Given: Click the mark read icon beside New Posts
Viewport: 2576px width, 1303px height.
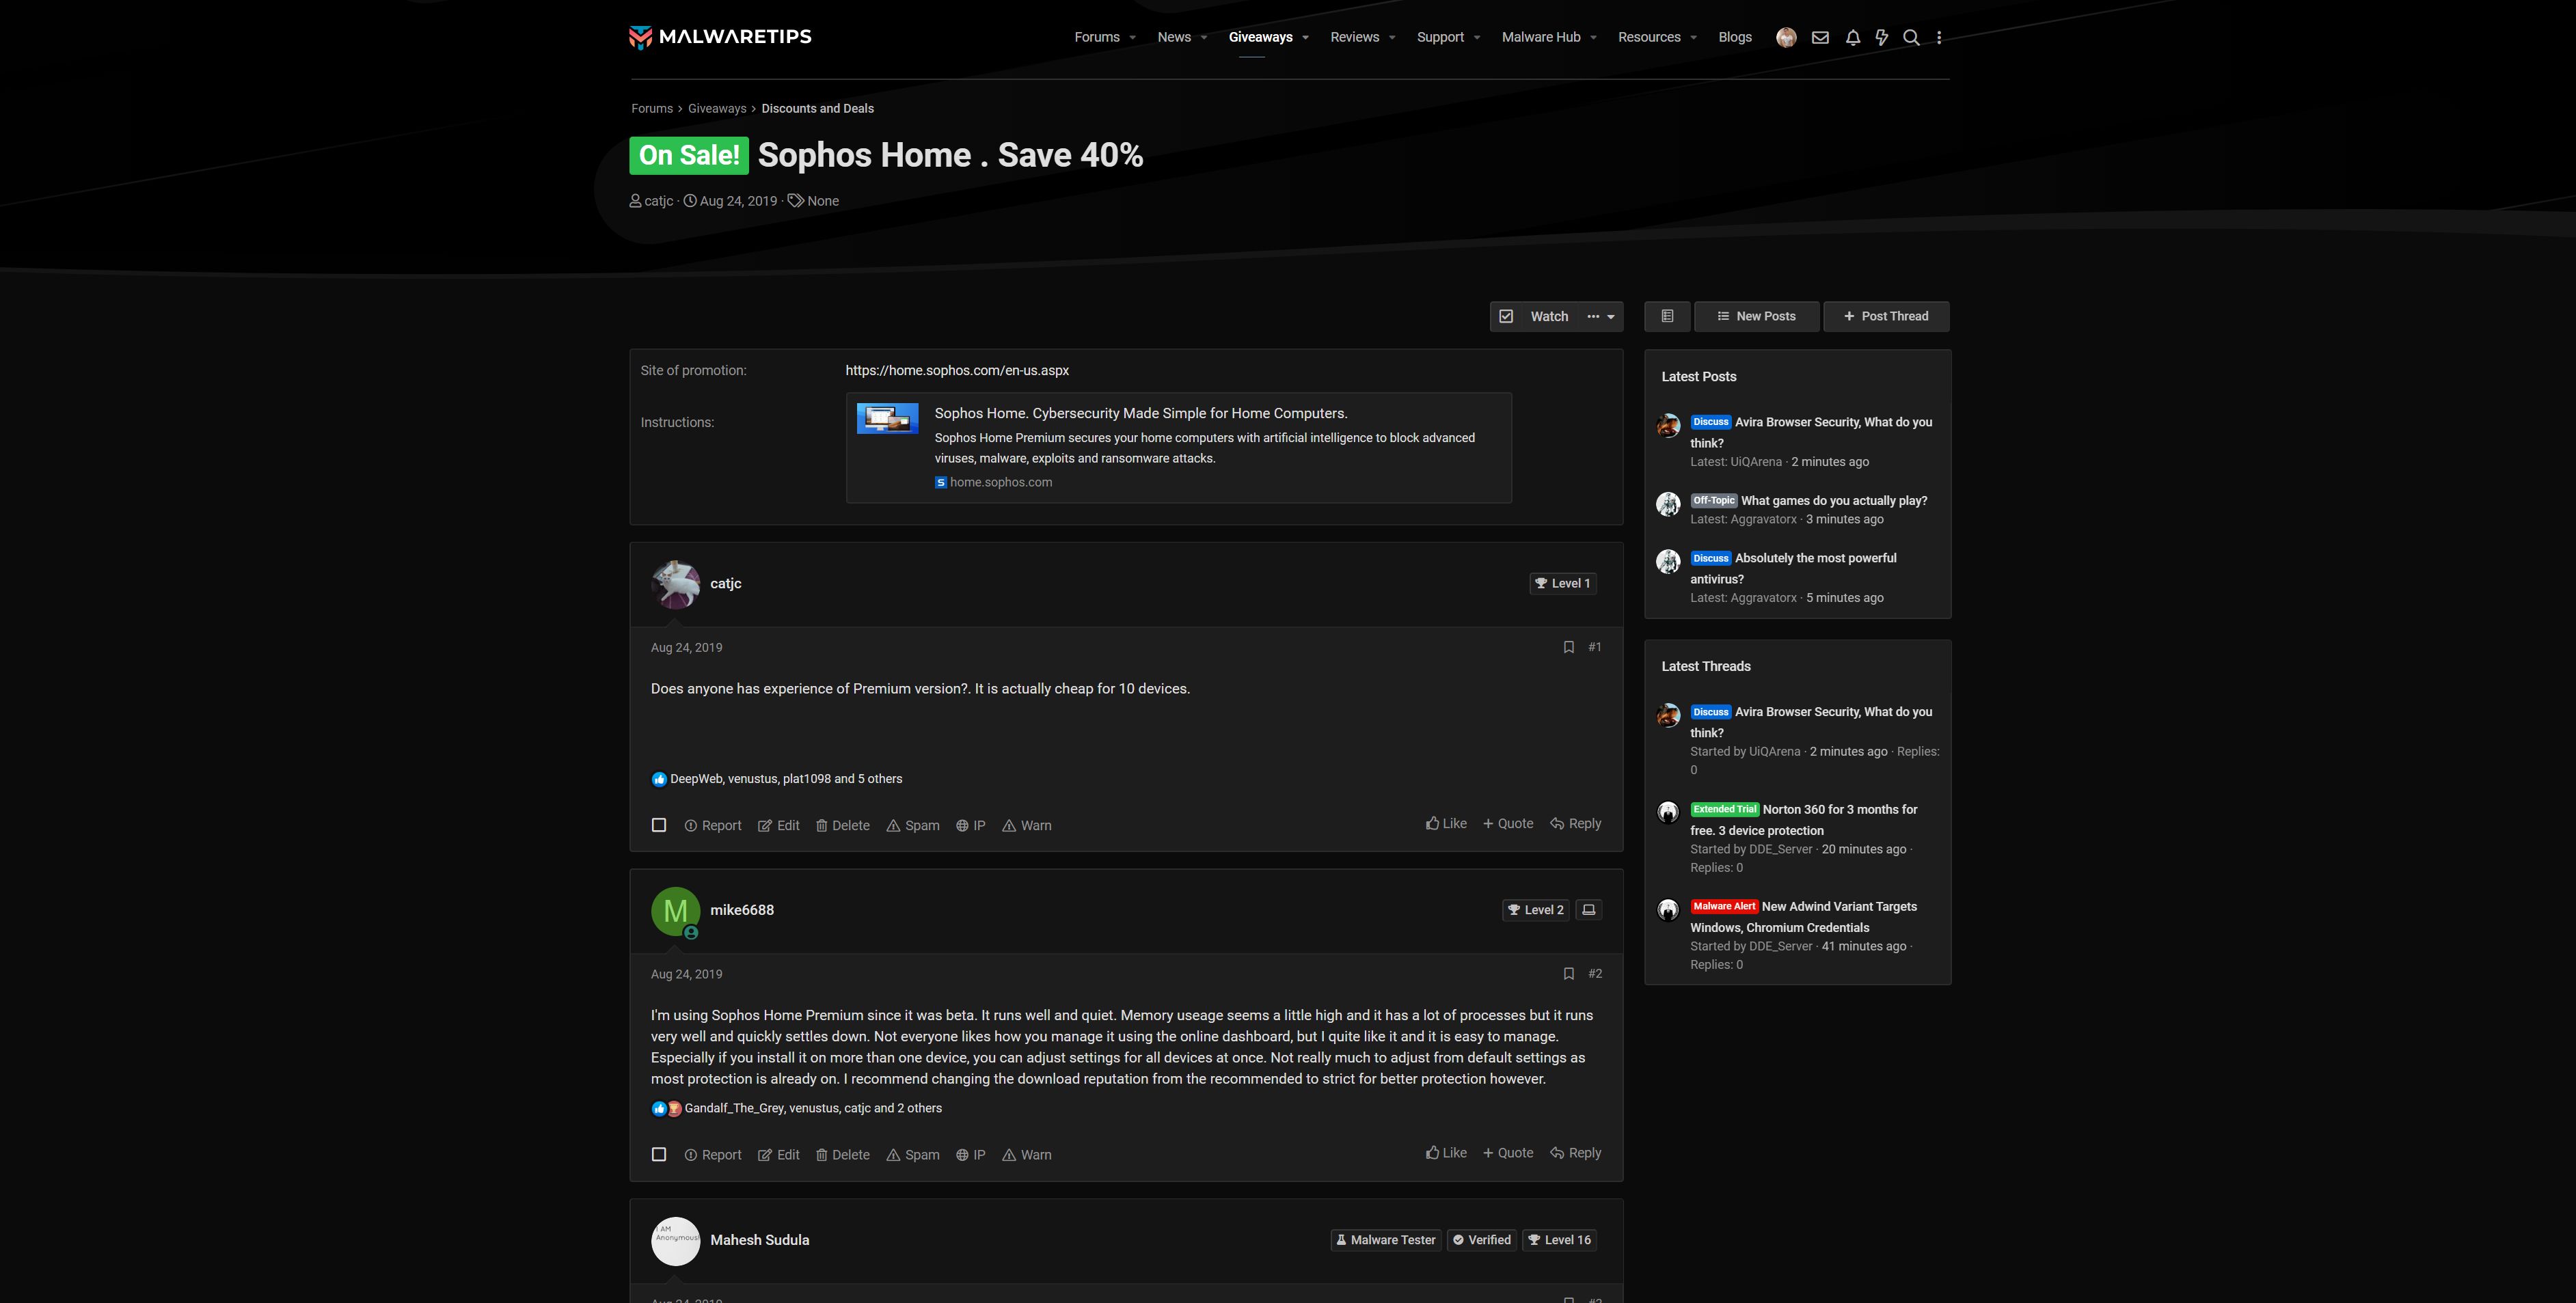Looking at the screenshot, I should coord(1667,316).
